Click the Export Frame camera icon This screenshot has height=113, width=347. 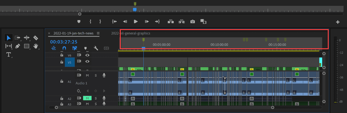pyautogui.click(x=193, y=21)
